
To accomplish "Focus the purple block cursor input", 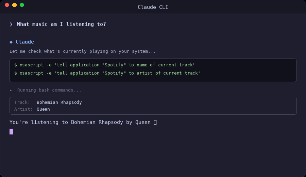I will click(11, 131).
